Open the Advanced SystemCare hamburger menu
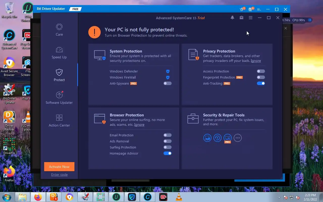Image resolution: width=323 pixels, height=202 pixels. [x=251, y=18]
